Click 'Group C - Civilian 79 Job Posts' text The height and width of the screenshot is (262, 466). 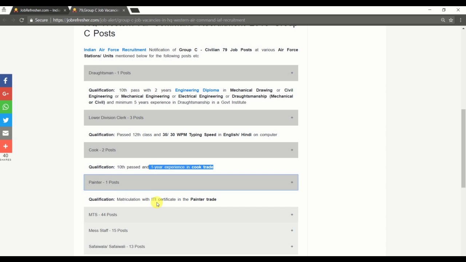(215, 50)
